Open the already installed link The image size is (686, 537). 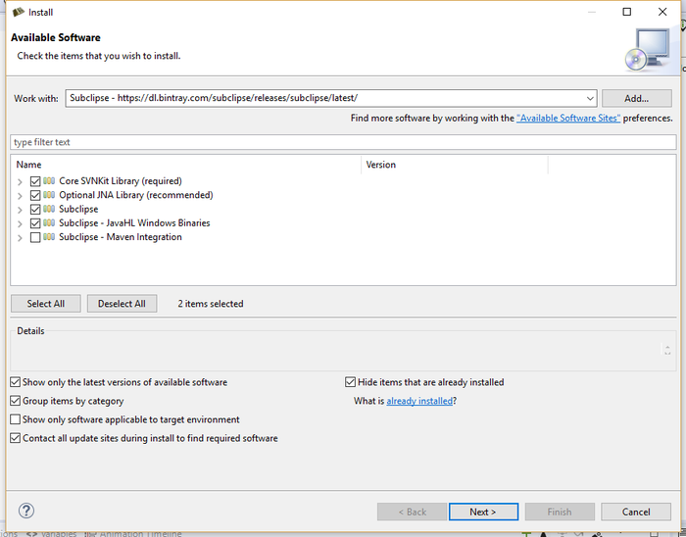(419, 401)
